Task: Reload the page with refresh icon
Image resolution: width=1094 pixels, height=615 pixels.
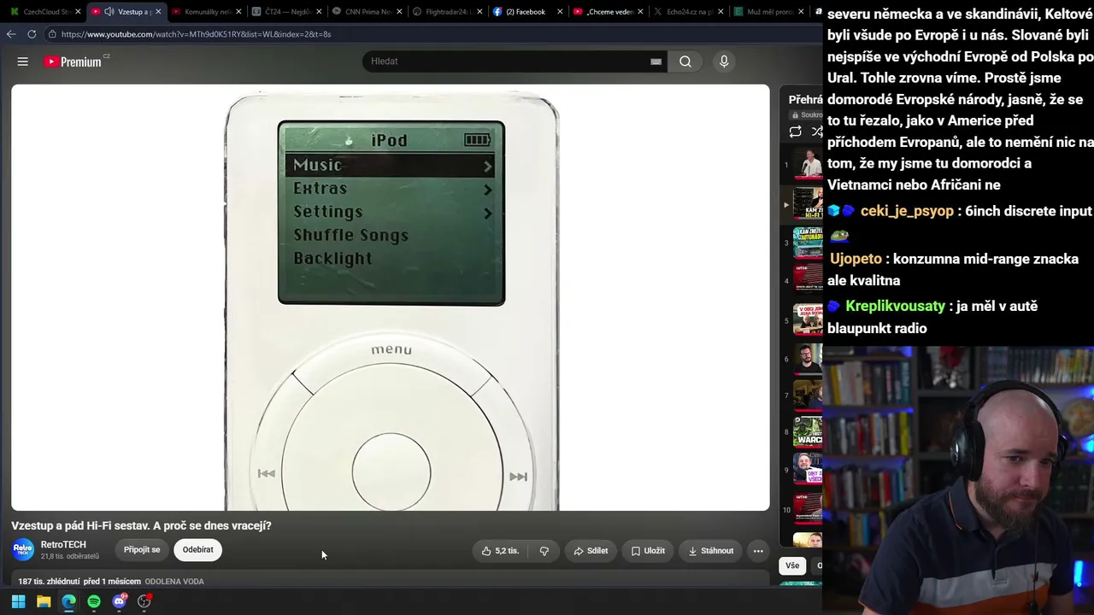Action: tap(32, 34)
